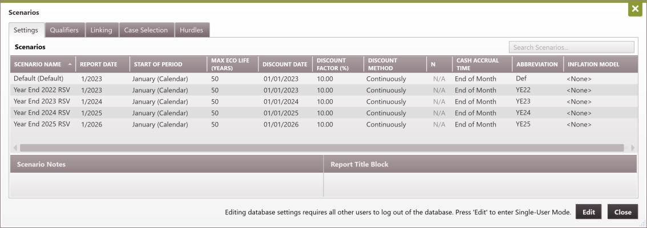Screen dimensions: 647x228
Task: Switch to the Qualifiers tab
Action: tap(64, 30)
